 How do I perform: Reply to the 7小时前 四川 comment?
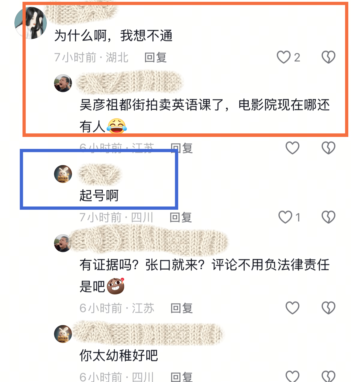click(x=181, y=217)
